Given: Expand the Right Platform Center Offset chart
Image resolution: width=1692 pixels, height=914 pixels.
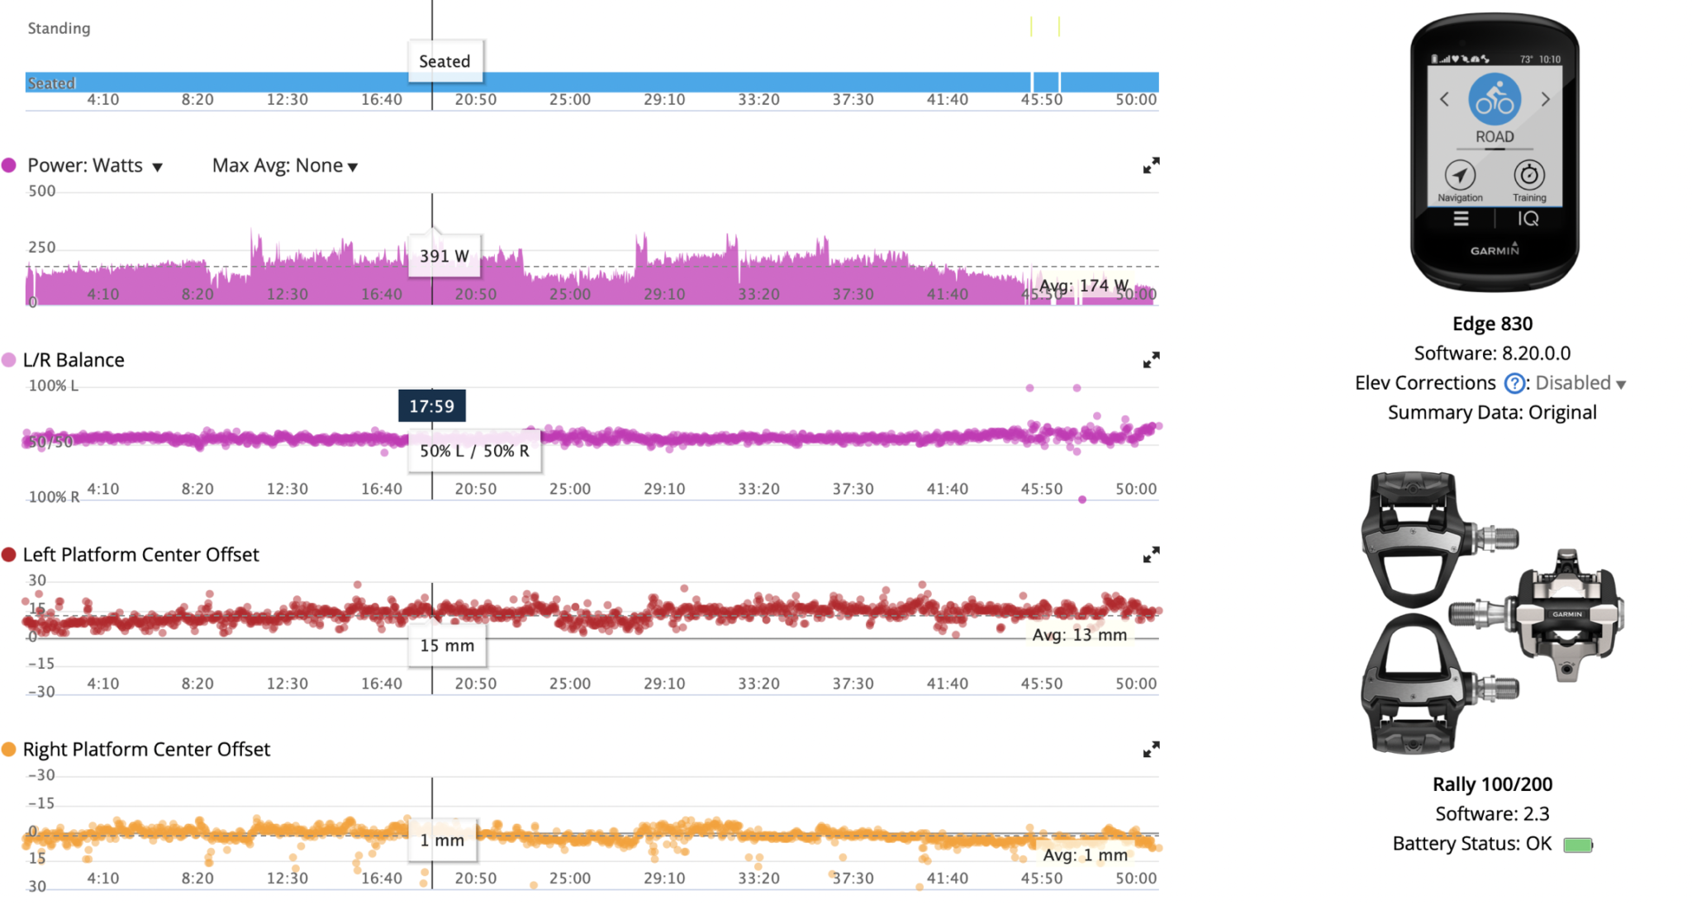Looking at the screenshot, I should pos(1151,750).
